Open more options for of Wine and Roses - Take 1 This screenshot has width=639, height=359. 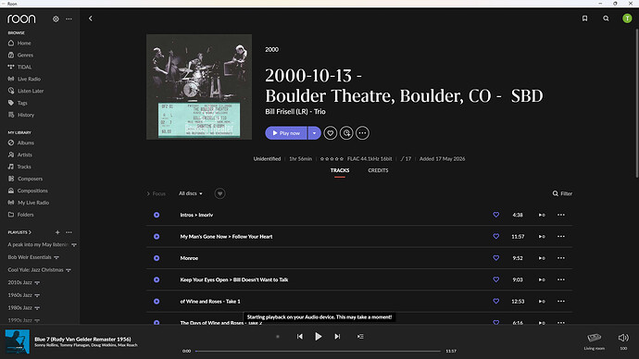click(561, 302)
